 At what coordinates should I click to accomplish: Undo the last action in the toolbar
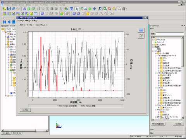click(x=14, y=8)
